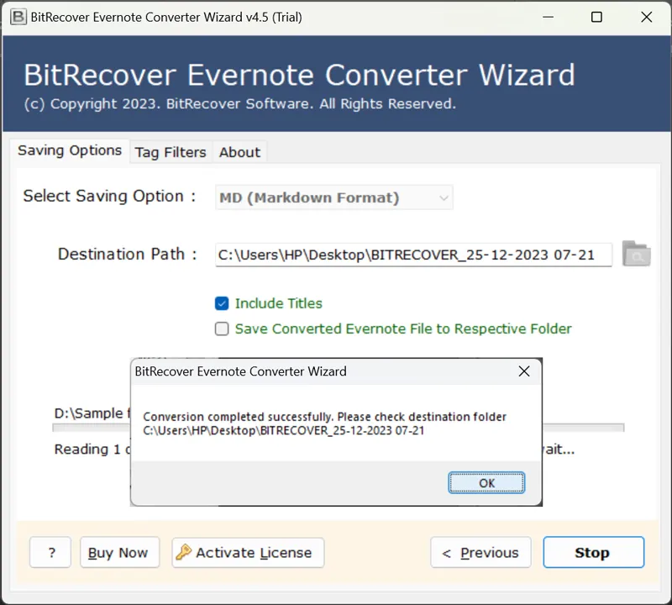
Task: Click the copyright 2023 BitRecover Software text
Action: click(240, 103)
